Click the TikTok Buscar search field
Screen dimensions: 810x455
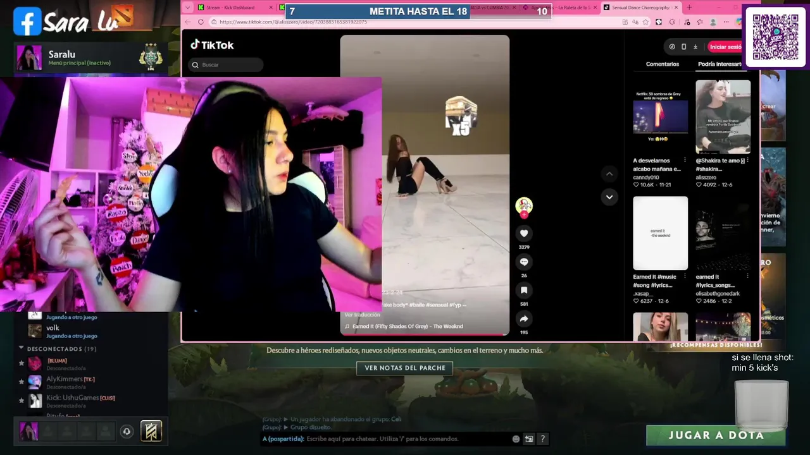226,64
